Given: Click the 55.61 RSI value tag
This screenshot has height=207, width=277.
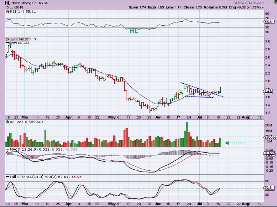Looking at the screenshot, I should 268,22.
